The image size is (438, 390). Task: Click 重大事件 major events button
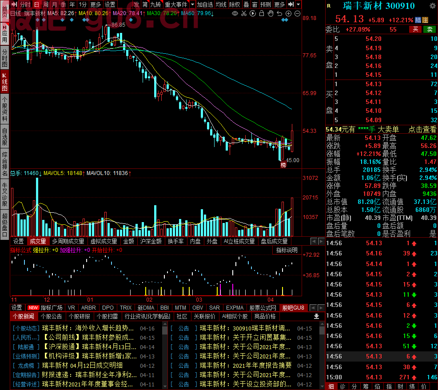coord(176,4)
